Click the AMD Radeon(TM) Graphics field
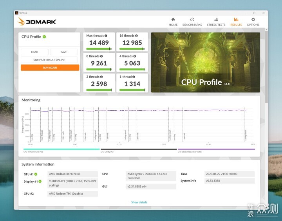 click(73, 194)
